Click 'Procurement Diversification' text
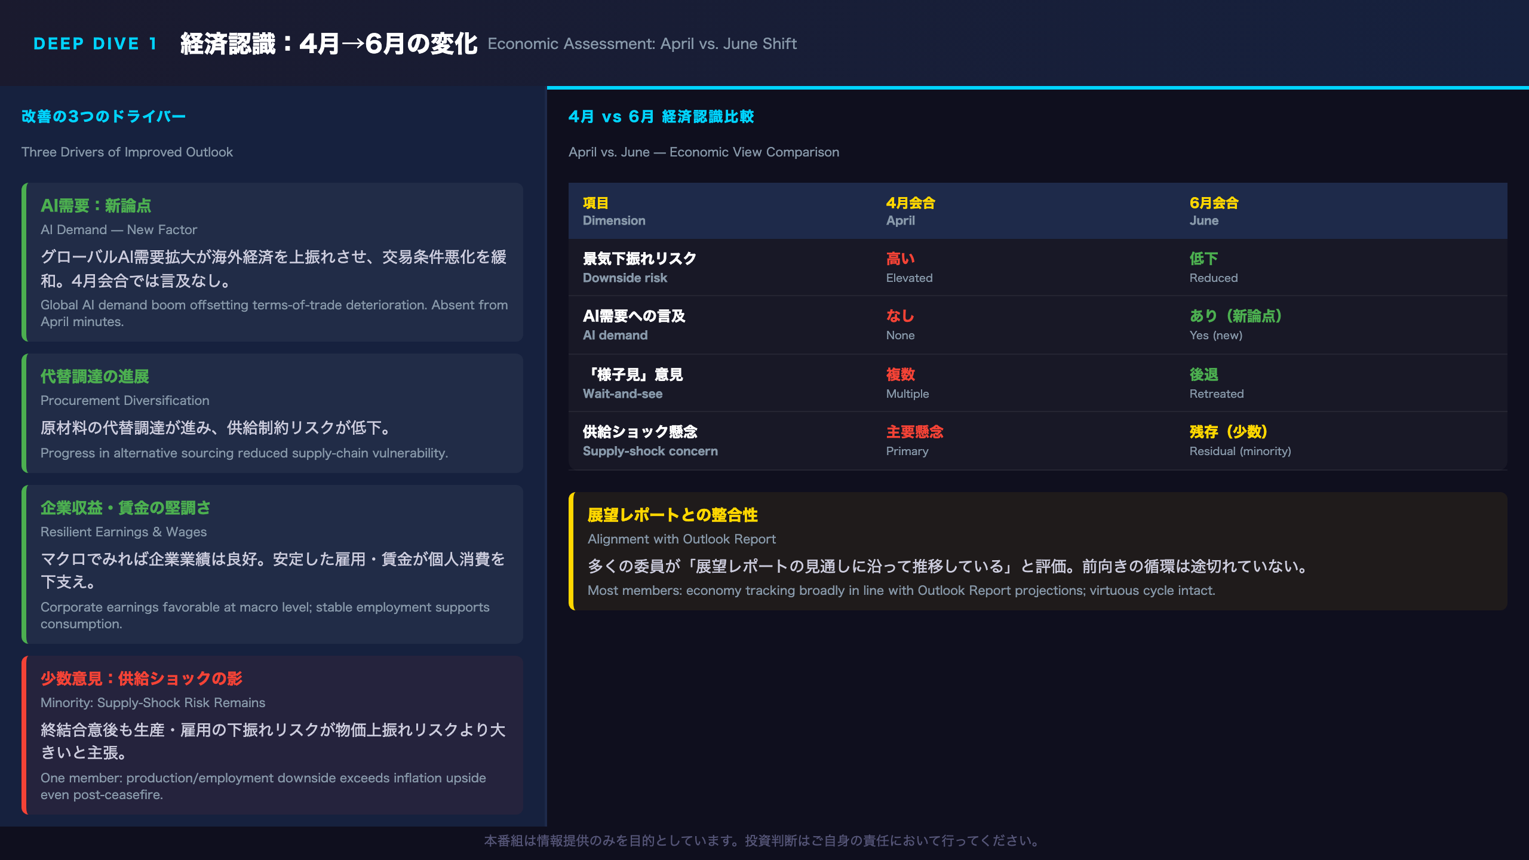Screen dimensions: 1529x860 (125, 401)
